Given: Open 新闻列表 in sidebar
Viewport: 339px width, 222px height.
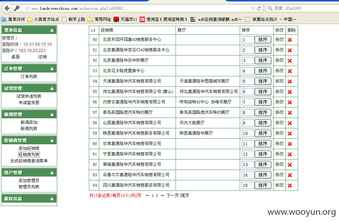Looking at the screenshot, I should click(x=29, y=129).
